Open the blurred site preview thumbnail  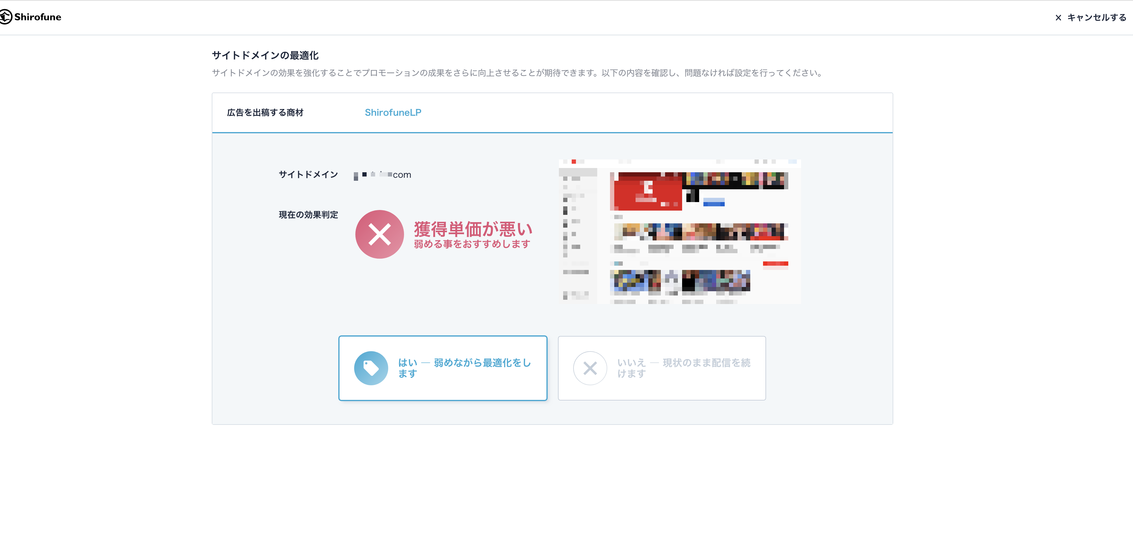click(680, 231)
